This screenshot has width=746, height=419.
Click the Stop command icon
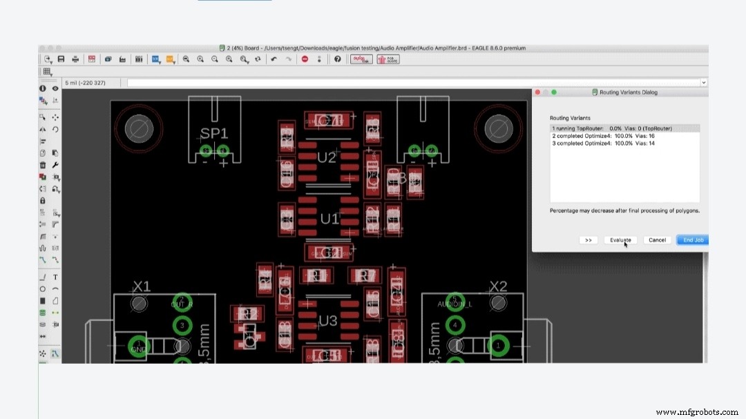[x=304, y=59]
